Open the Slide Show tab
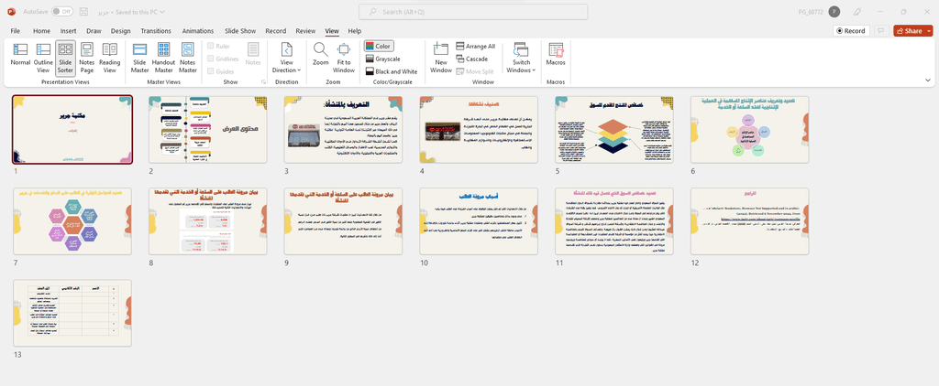The image size is (939, 386). point(240,31)
